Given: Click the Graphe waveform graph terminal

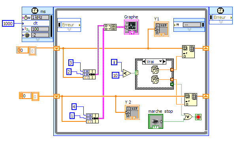Looking at the screenshot, I should [132, 27].
